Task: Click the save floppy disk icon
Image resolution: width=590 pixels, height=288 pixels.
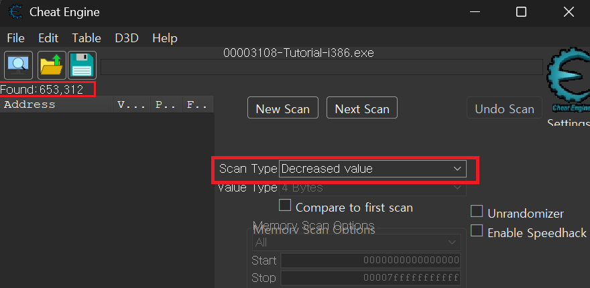Action: point(82,65)
